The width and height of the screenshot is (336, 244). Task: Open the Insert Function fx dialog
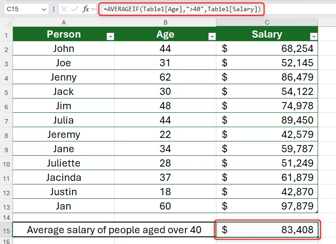[86, 9]
